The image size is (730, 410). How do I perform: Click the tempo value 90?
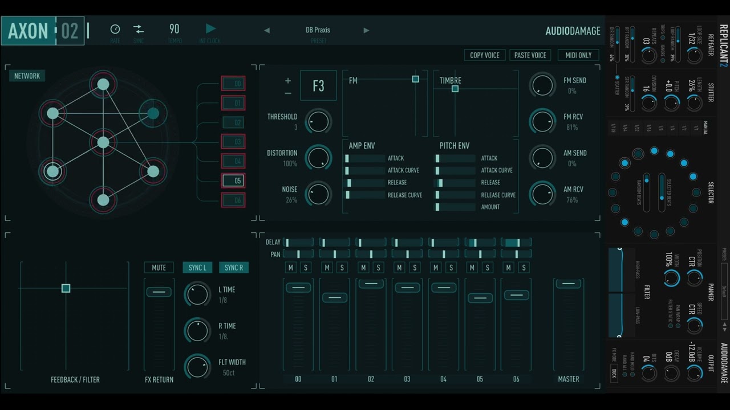(x=175, y=28)
